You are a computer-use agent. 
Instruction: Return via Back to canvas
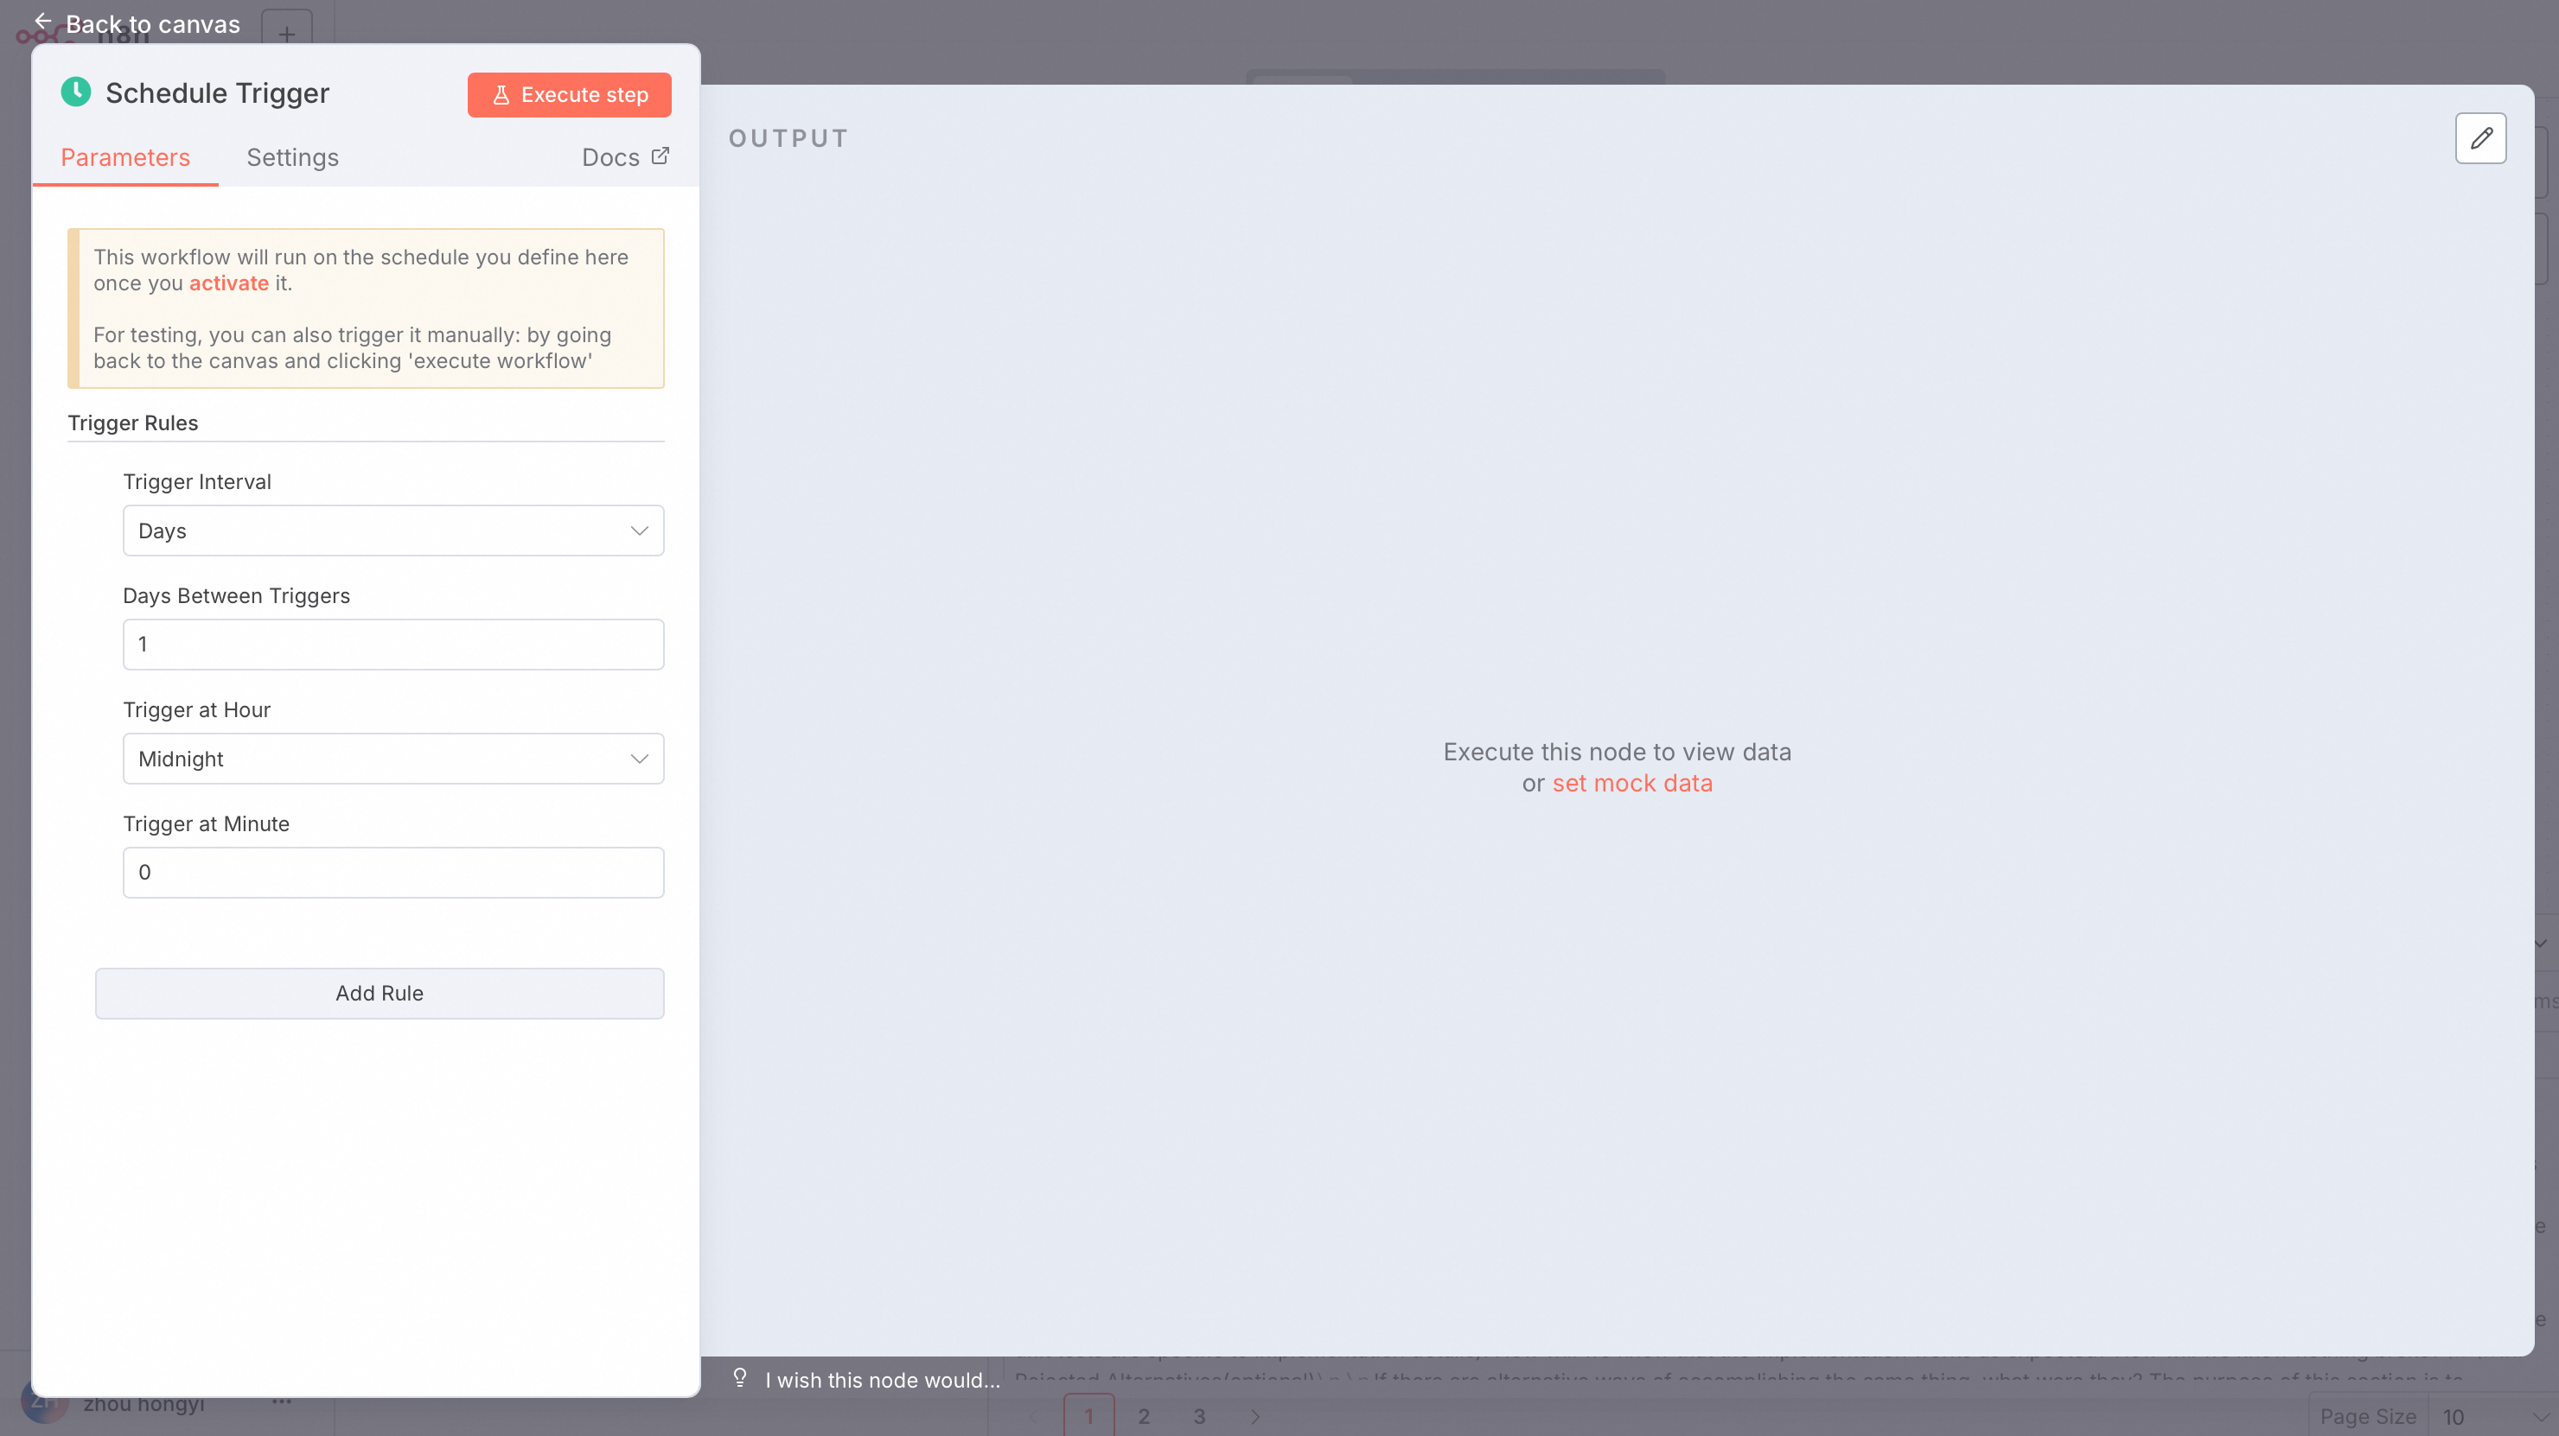click(152, 24)
